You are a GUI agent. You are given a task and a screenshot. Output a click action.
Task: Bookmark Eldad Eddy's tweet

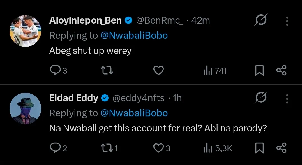(259, 148)
